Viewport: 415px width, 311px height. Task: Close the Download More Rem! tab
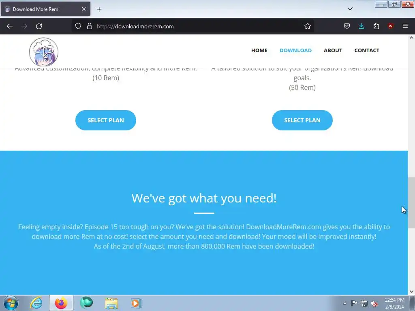pos(83,9)
